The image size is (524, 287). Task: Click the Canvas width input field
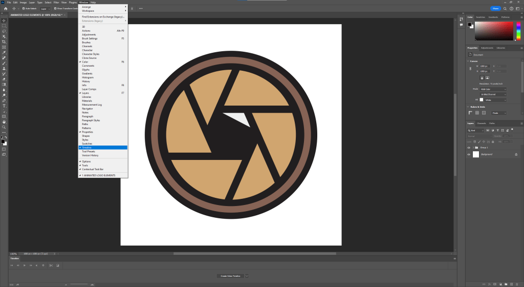484,66
